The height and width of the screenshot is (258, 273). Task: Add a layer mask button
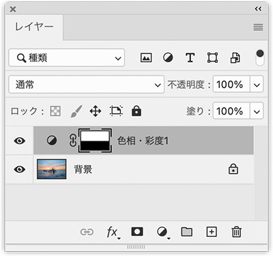(137, 232)
